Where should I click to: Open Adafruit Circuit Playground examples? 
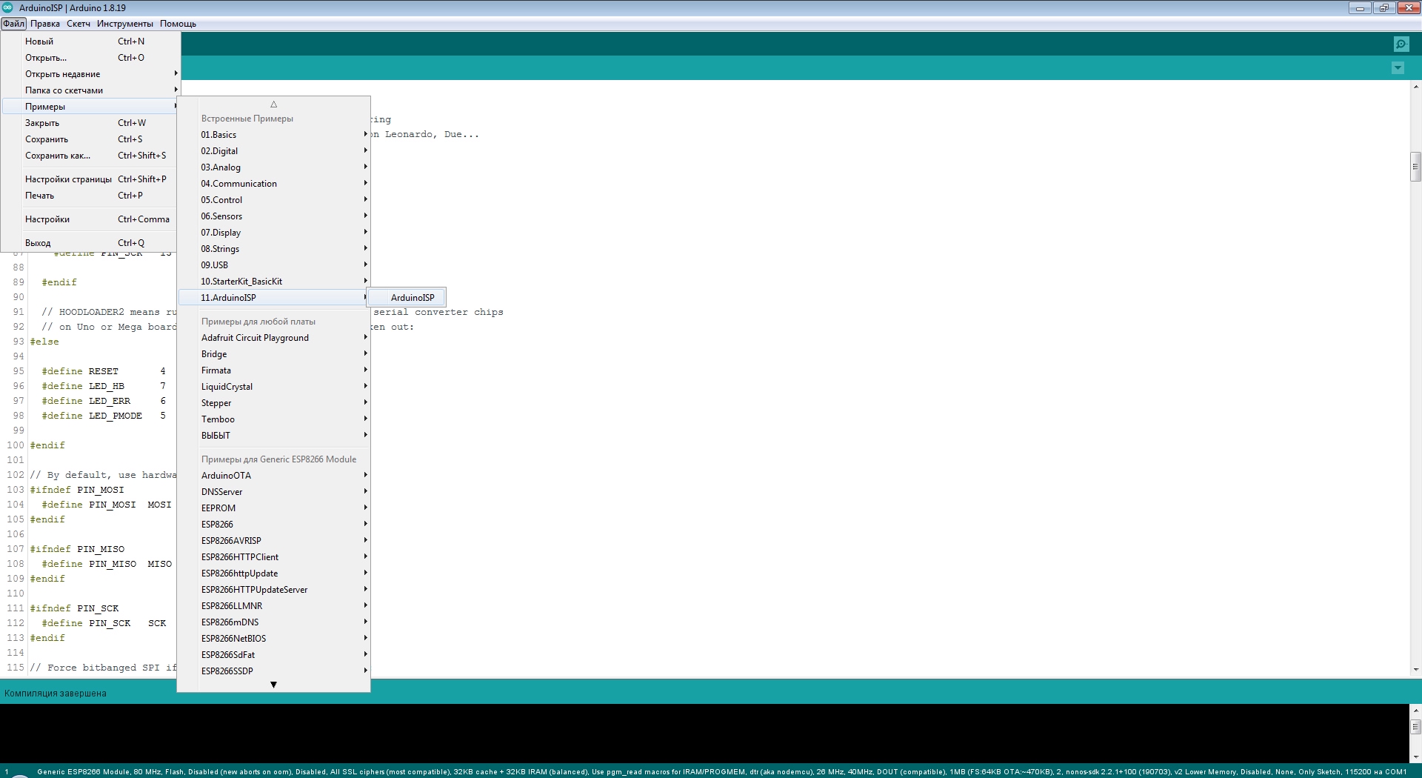coord(274,338)
